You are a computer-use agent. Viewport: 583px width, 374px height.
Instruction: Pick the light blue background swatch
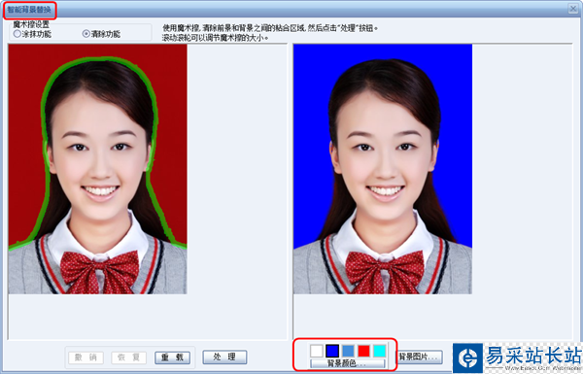tap(348, 351)
